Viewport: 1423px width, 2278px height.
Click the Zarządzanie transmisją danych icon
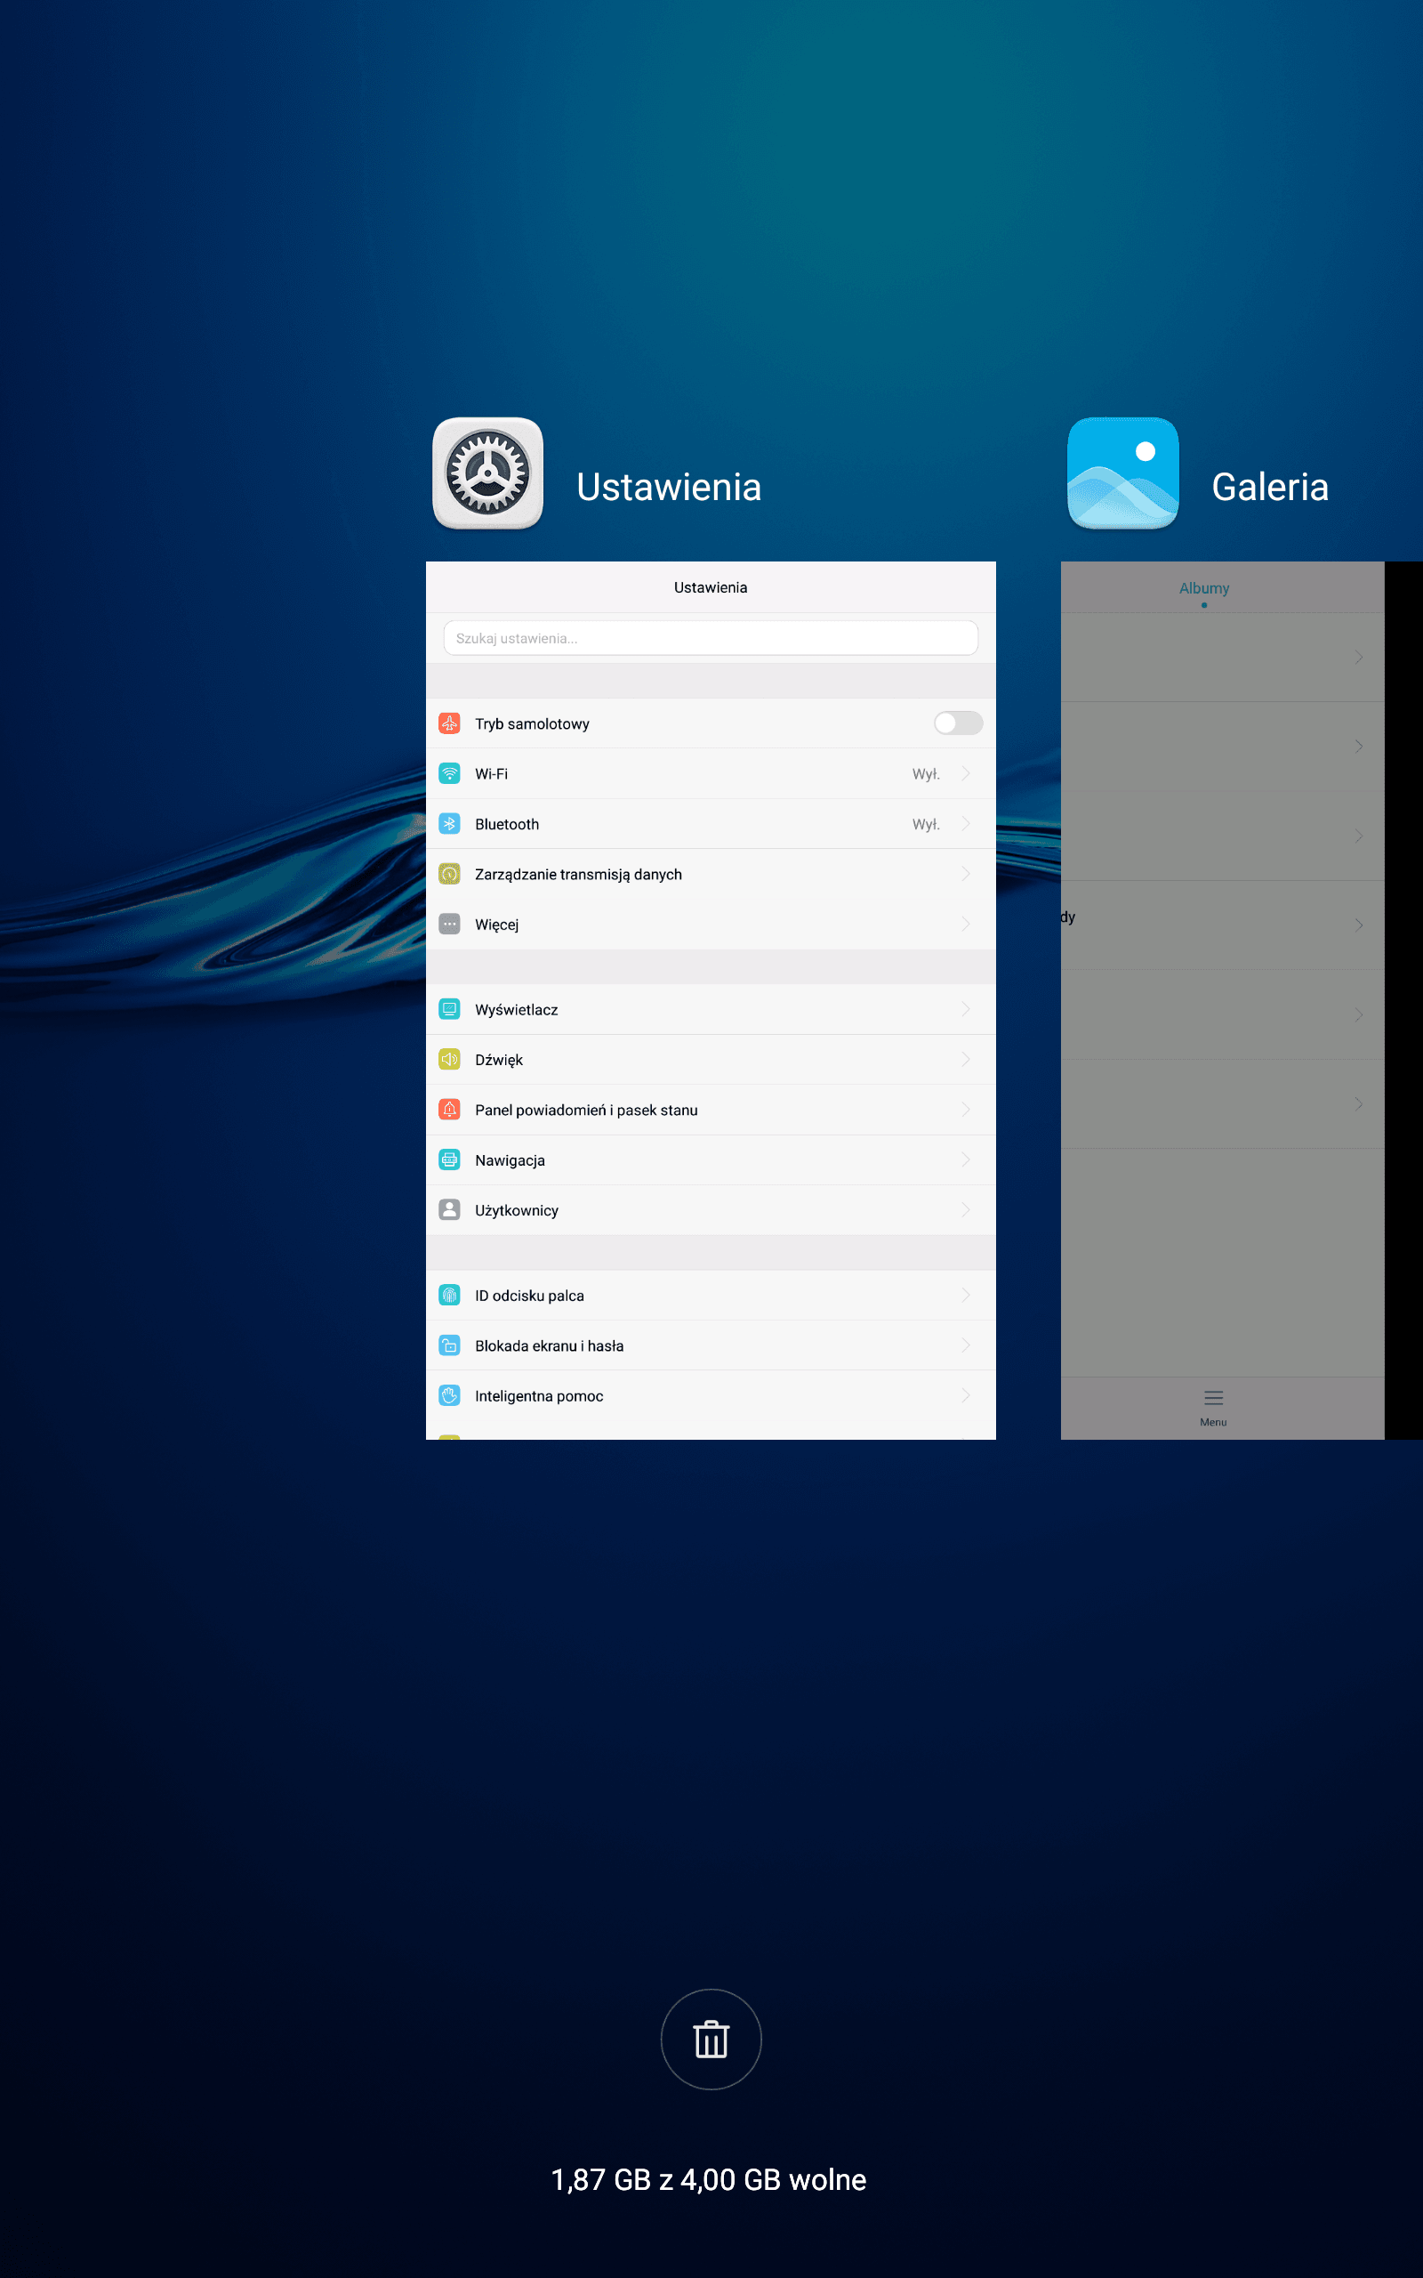450,874
